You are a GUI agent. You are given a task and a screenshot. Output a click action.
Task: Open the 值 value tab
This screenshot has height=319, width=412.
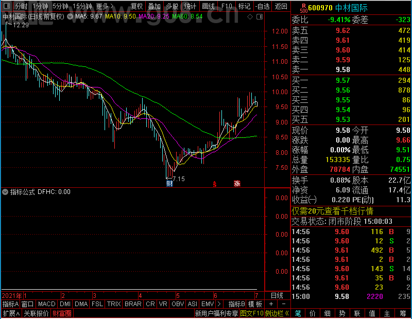372,313
